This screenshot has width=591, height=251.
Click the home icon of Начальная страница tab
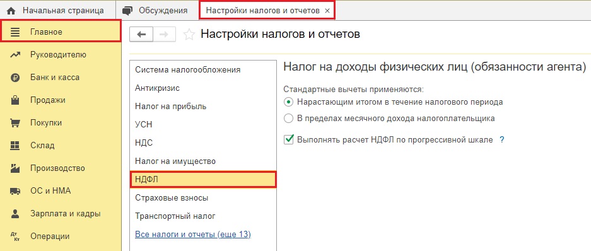point(11,11)
